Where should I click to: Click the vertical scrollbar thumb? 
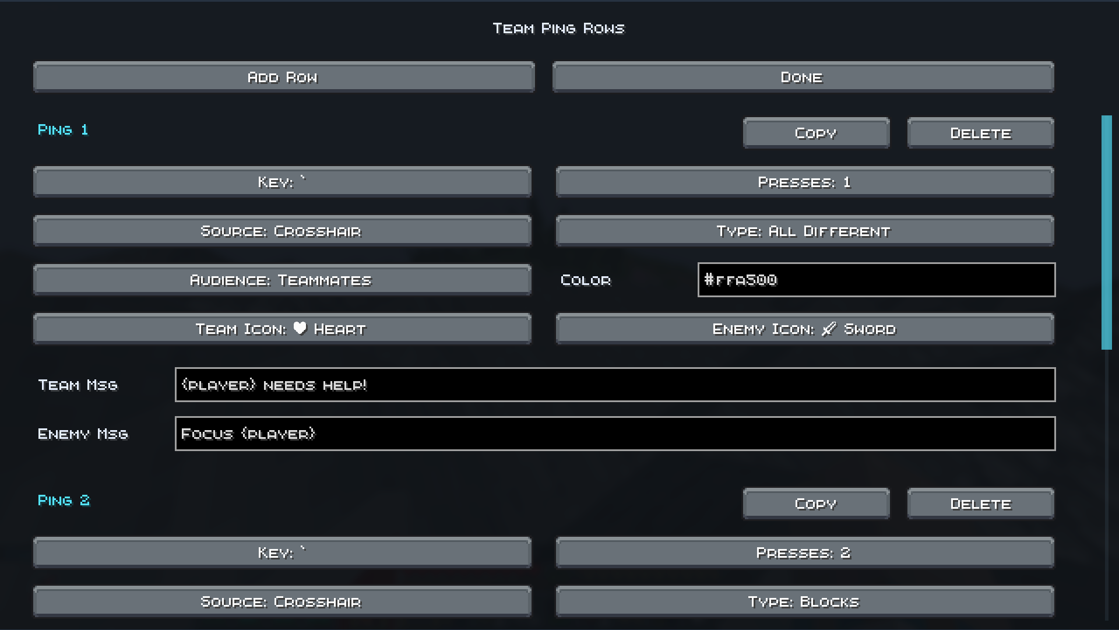click(x=1106, y=233)
